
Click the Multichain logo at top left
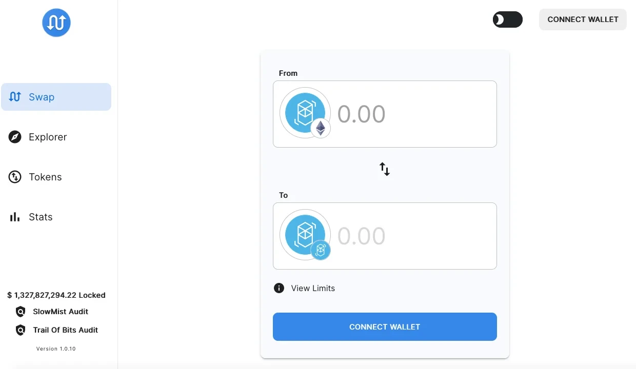coord(56,23)
